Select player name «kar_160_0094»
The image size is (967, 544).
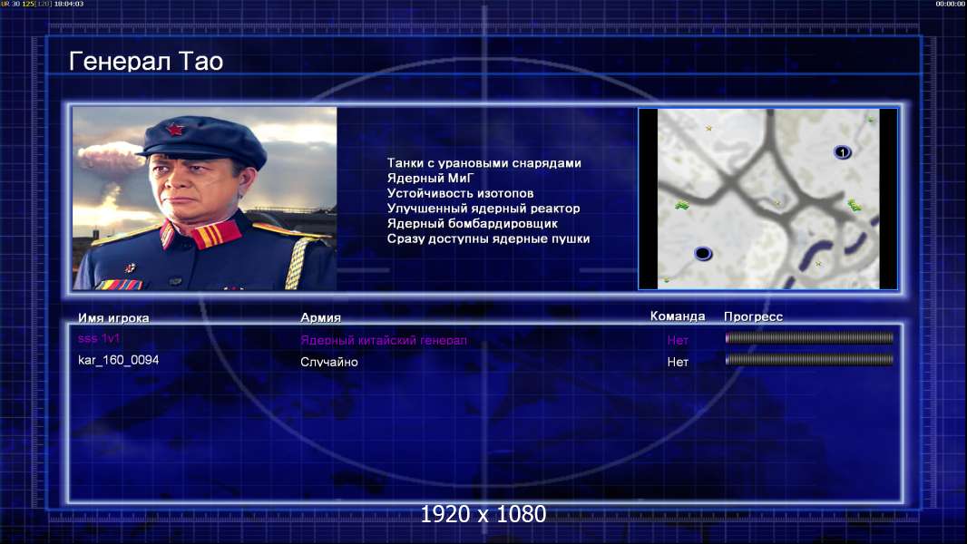(119, 360)
